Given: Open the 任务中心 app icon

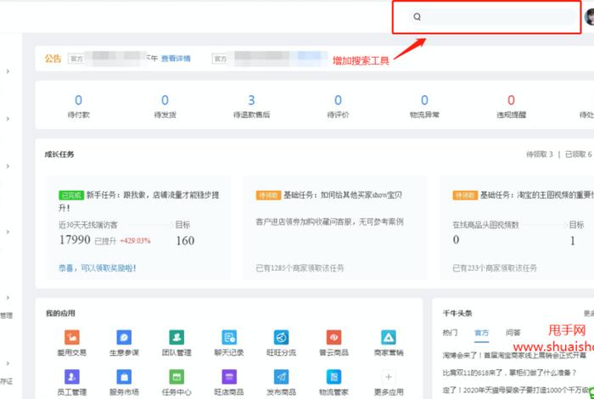Looking at the screenshot, I should pyautogui.click(x=177, y=377).
